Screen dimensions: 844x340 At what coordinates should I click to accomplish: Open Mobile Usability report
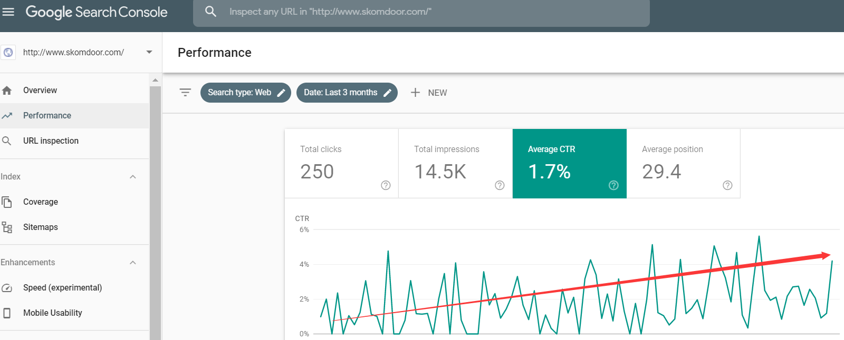click(75, 313)
